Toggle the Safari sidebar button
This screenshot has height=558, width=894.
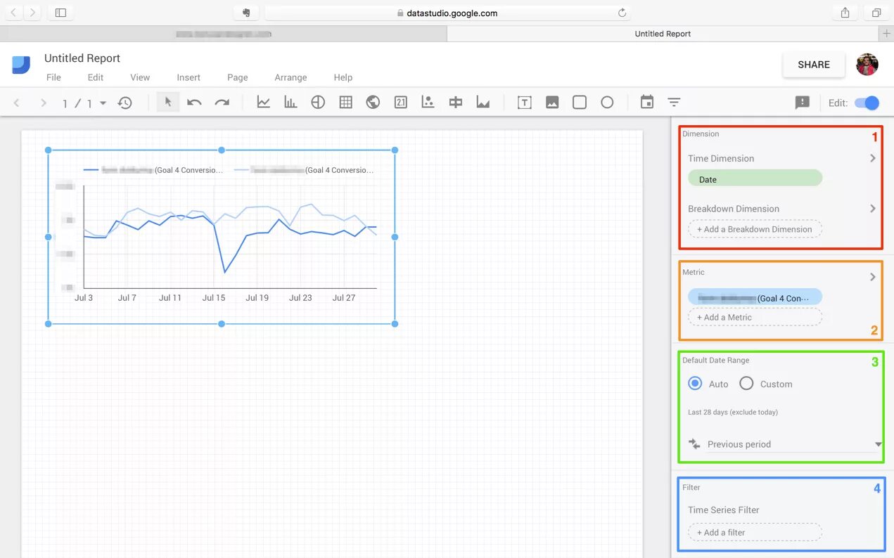pos(60,13)
